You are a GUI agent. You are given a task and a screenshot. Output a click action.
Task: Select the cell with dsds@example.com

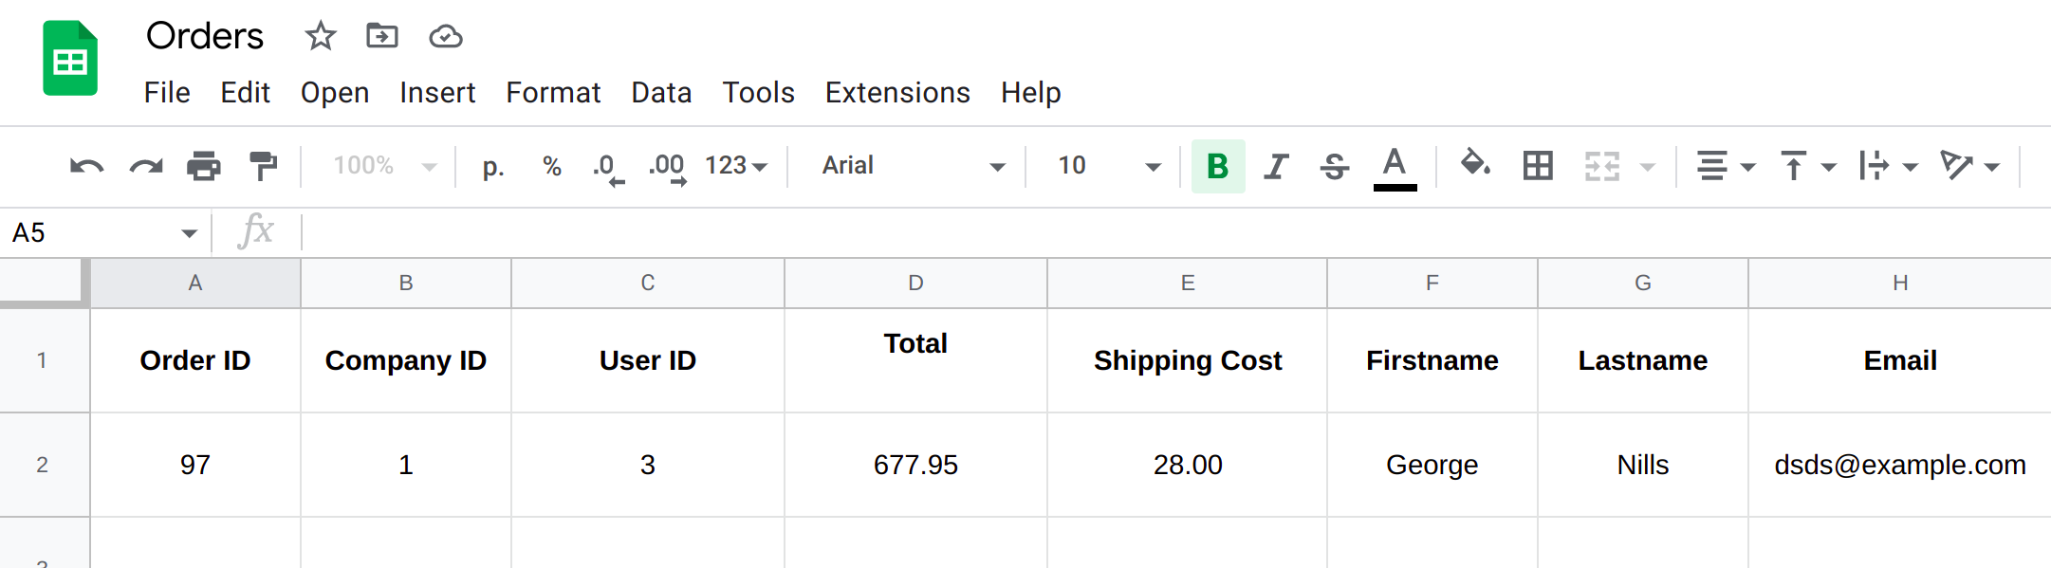tap(1900, 465)
